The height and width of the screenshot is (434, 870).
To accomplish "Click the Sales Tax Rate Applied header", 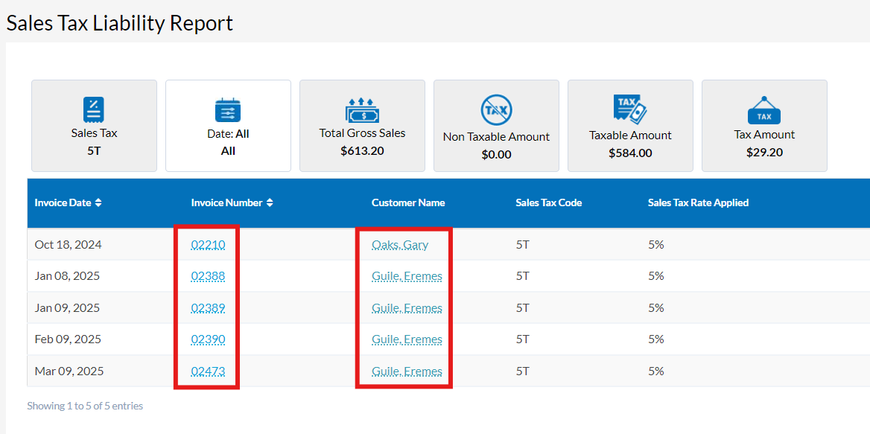I will (698, 202).
